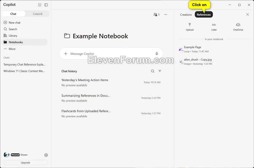
Task: Open the notebook options ellipsis menu
Action: click(x=166, y=14)
